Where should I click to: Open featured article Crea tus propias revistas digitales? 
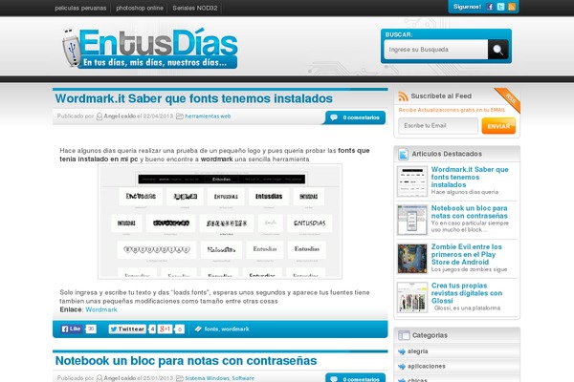tap(467, 293)
